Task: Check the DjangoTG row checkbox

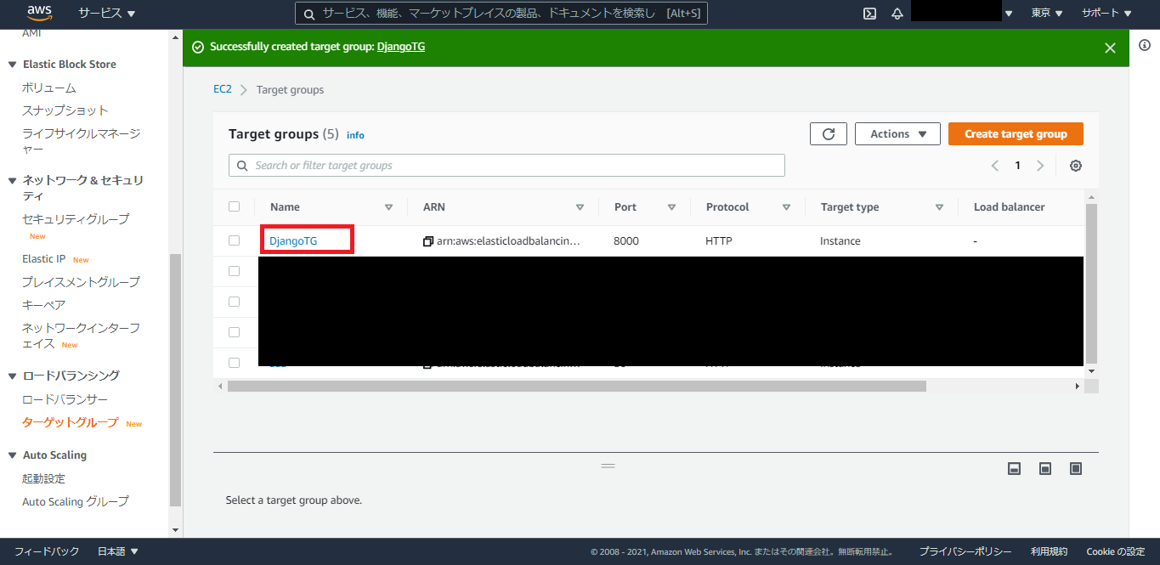Action: coord(235,240)
